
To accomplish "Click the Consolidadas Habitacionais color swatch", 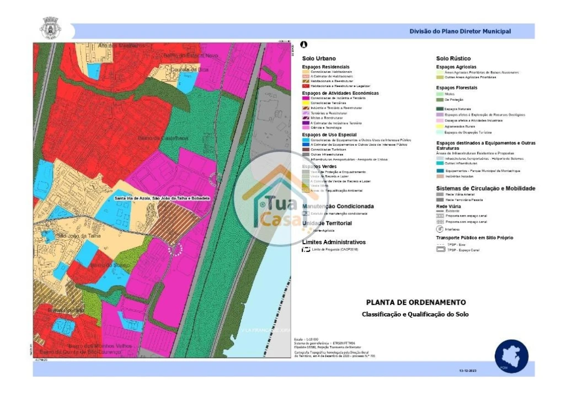I will [306, 72].
